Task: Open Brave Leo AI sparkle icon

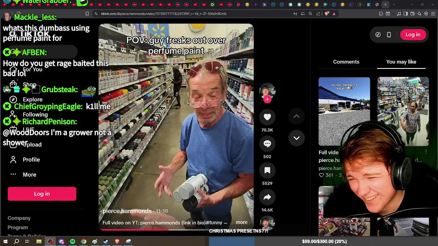Action: click(x=419, y=14)
